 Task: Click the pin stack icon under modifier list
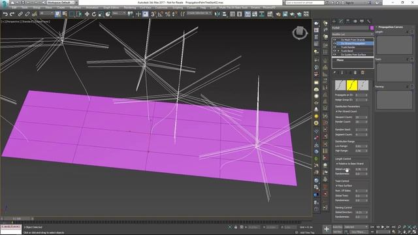pyautogui.click(x=334, y=72)
